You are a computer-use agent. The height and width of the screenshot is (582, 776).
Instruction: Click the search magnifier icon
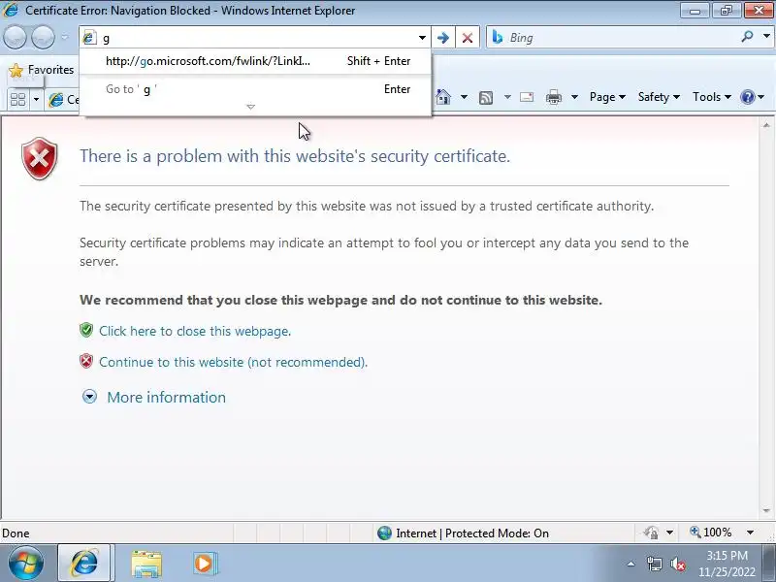[747, 36]
